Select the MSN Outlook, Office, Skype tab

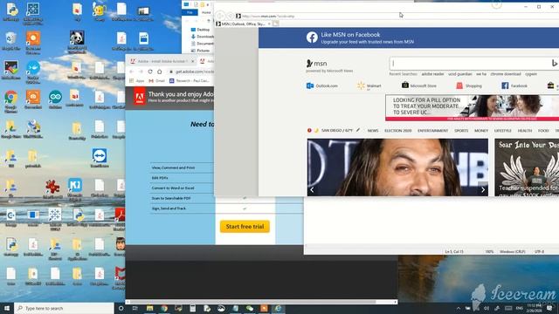pos(244,24)
